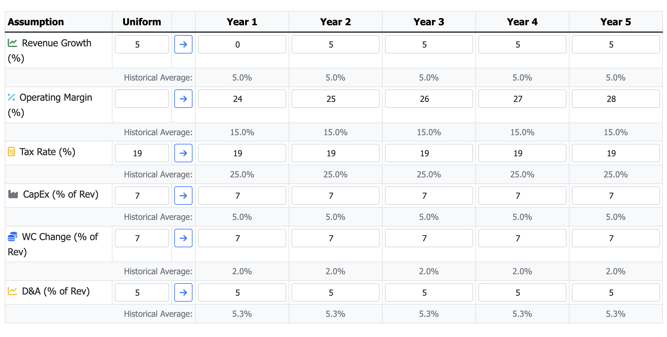
Task: Select Revenue Growth Year 1 input
Action: point(242,44)
